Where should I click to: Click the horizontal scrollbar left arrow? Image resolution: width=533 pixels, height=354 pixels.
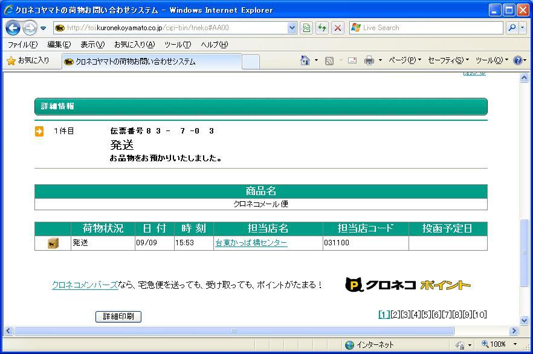tap(8, 330)
